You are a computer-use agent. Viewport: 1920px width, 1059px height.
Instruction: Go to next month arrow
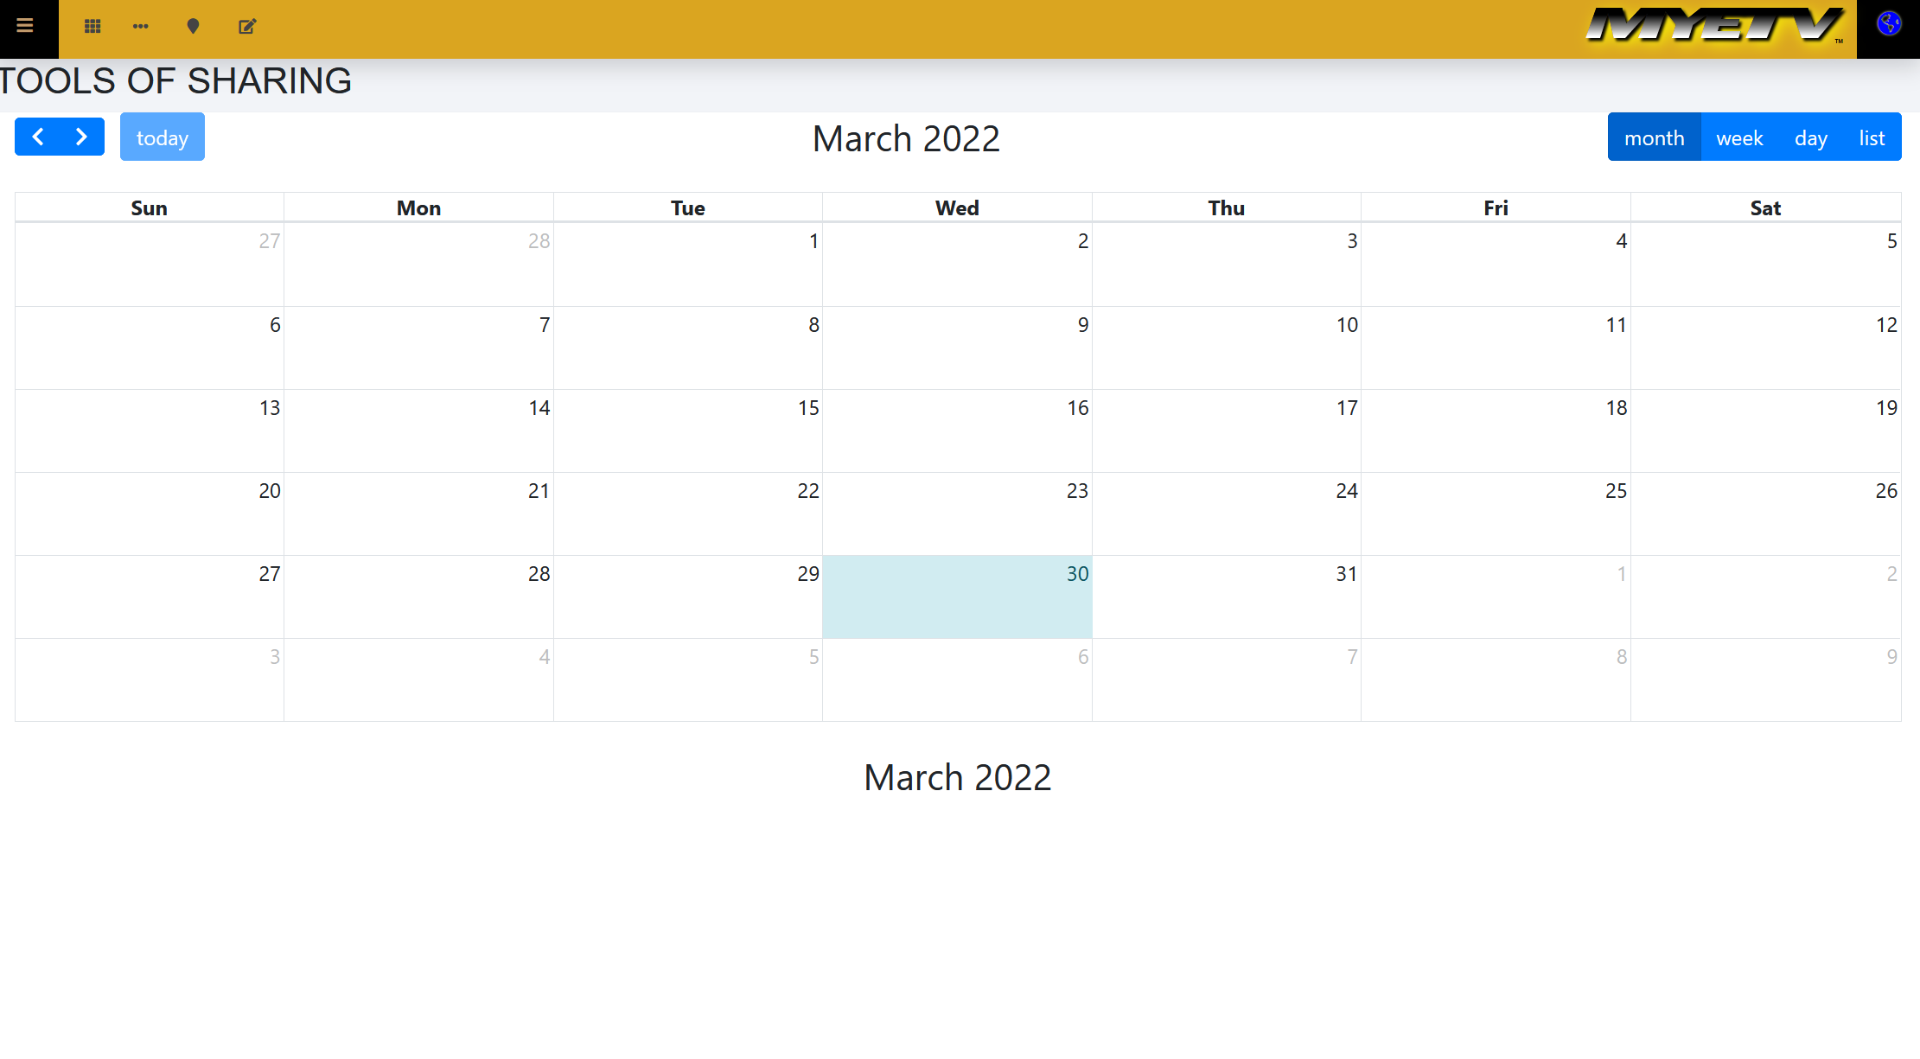tap(82, 137)
